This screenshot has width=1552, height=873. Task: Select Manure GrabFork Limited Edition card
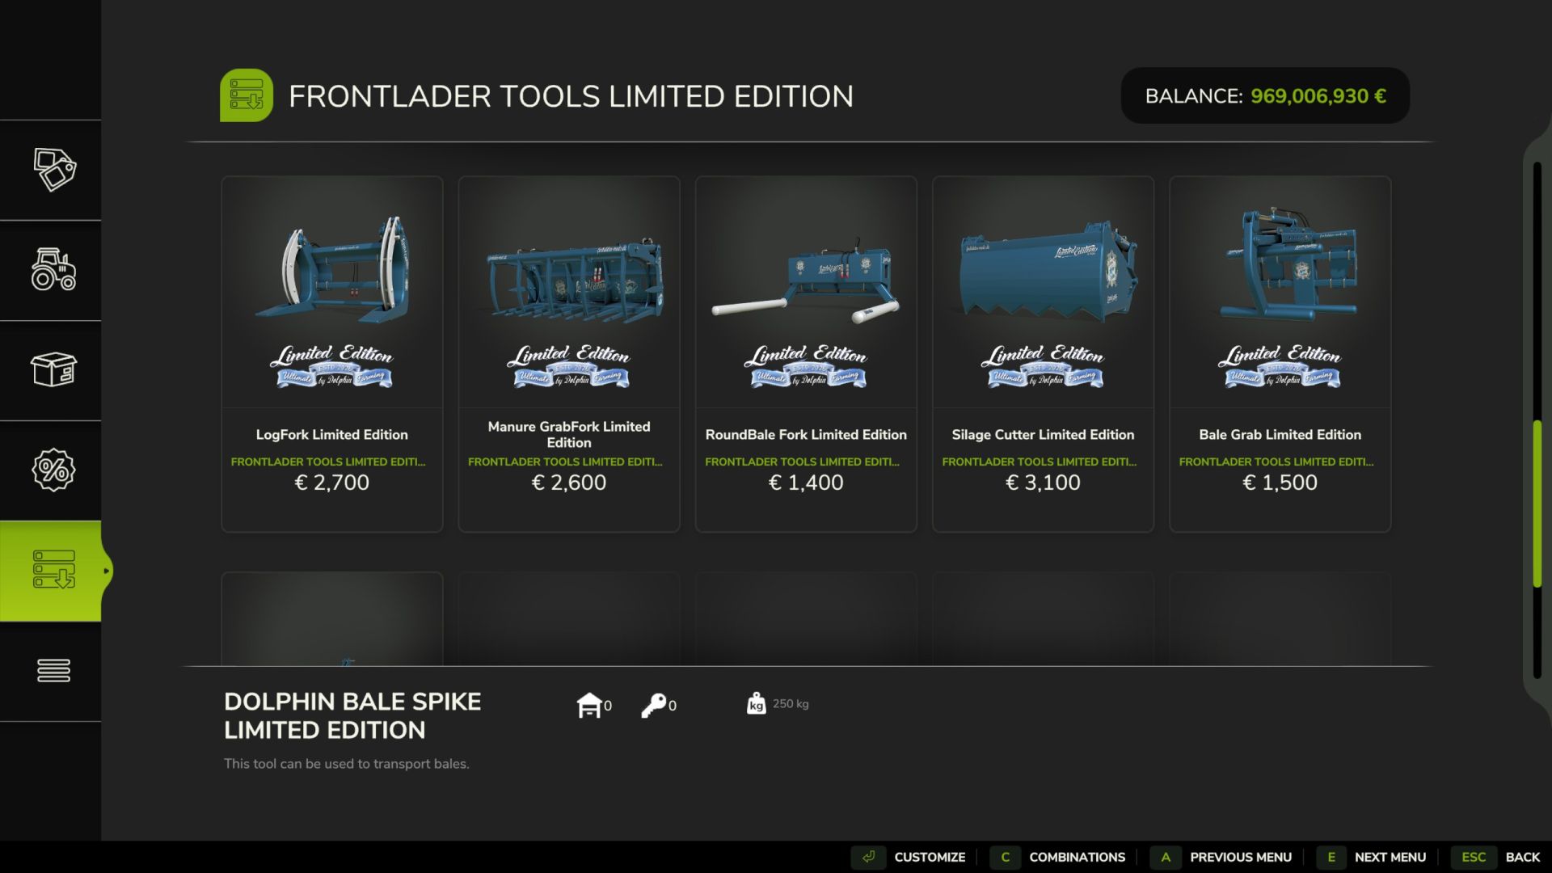tap(569, 354)
